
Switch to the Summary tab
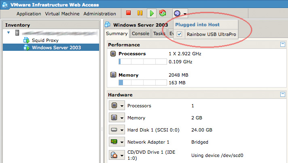[117, 33]
